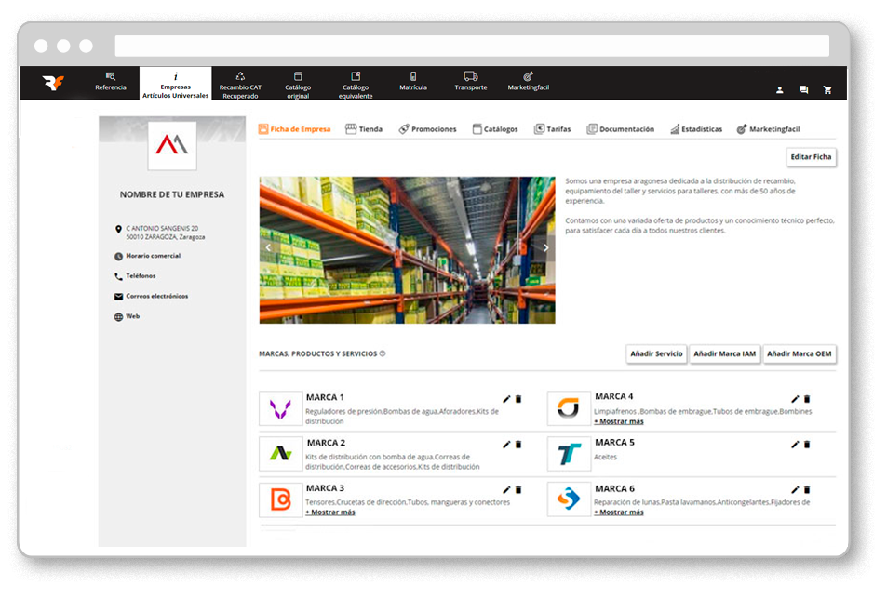Click the RF logo home icon
Image resolution: width=887 pixels, height=599 pixels.
[x=53, y=83]
